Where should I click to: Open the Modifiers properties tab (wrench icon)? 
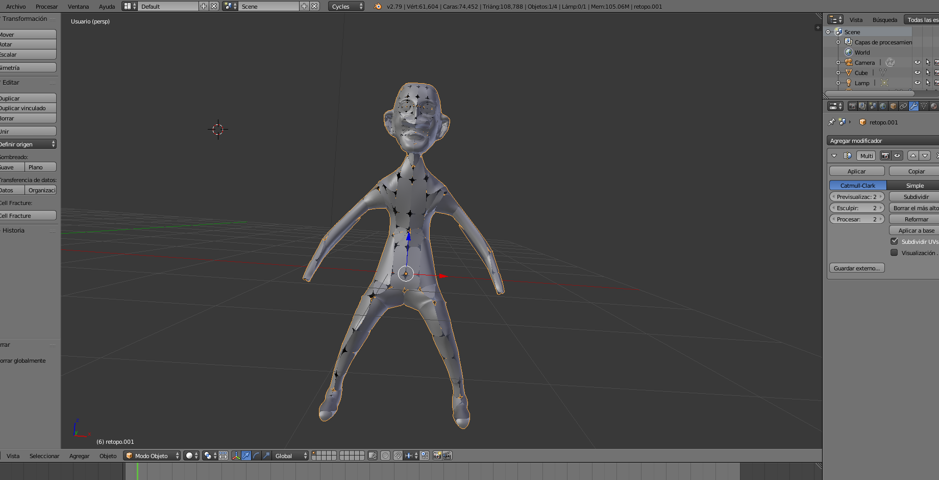(x=913, y=106)
